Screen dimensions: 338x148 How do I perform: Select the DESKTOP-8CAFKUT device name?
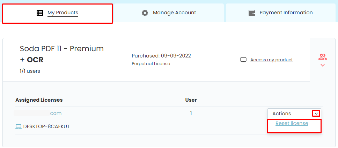click(x=46, y=126)
